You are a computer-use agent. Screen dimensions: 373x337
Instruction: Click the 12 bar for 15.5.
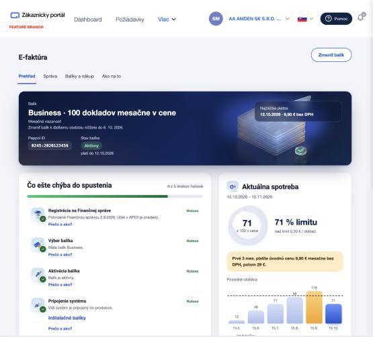pyautogui.click(x=237, y=322)
